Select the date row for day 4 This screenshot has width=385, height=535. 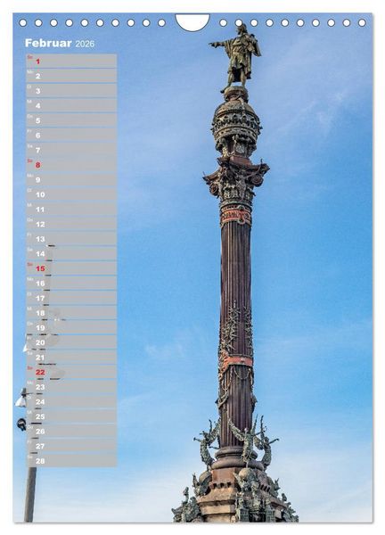(71, 105)
